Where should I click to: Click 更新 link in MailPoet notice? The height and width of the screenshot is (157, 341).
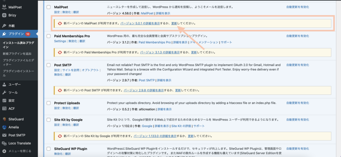pos(174,24)
